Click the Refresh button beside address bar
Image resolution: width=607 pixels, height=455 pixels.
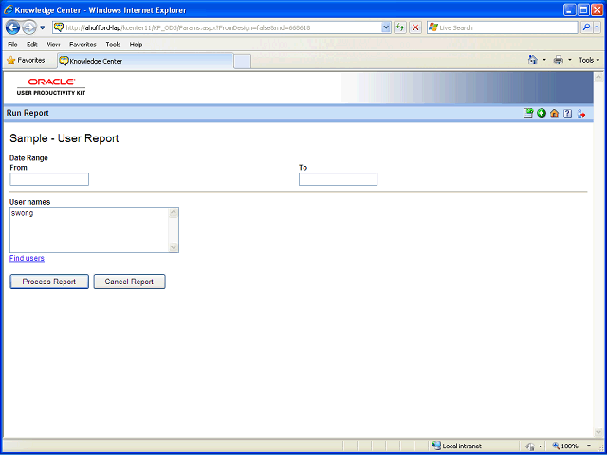pyautogui.click(x=400, y=27)
